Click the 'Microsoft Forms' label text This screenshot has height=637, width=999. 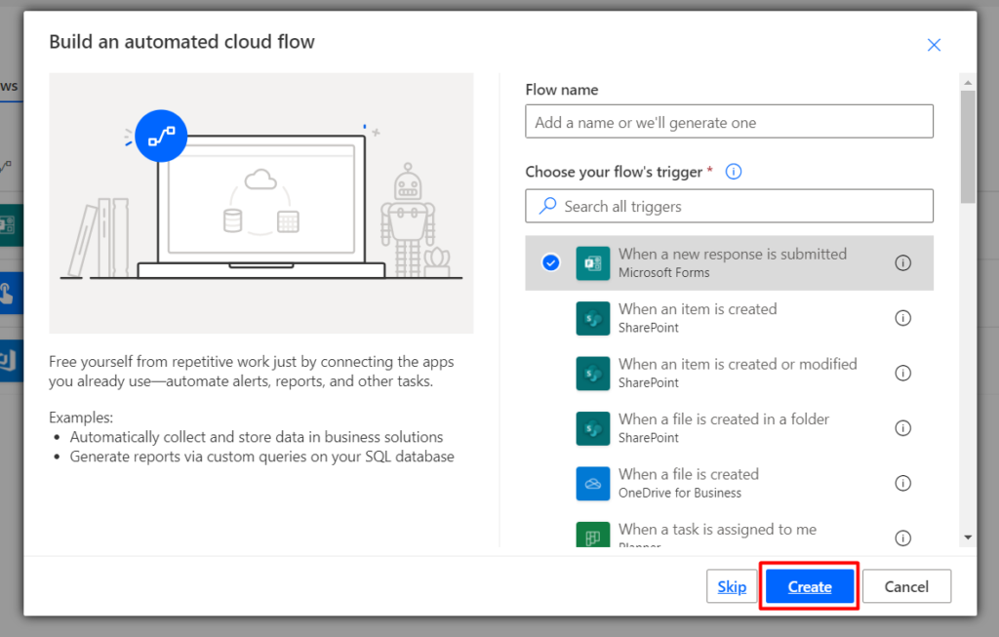[x=663, y=272]
